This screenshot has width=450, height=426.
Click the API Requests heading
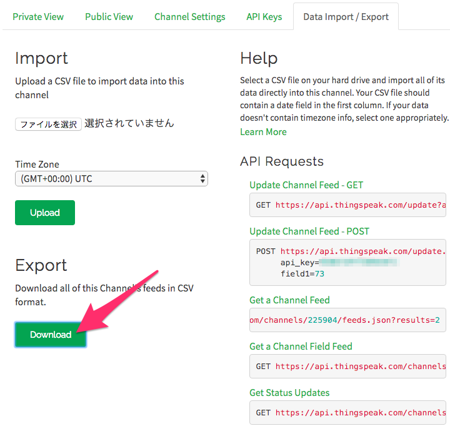282,161
